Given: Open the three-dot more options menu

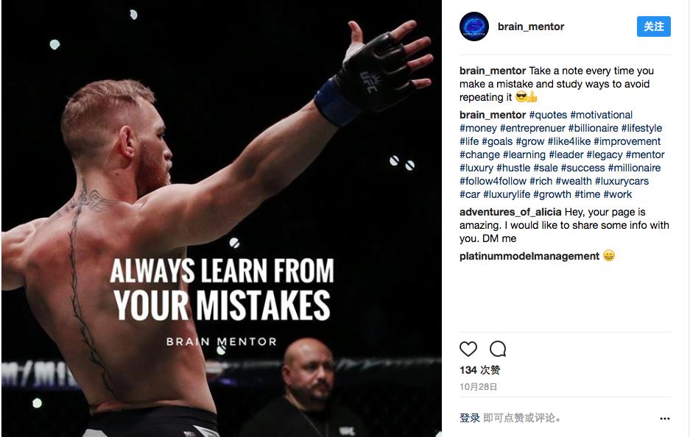Looking at the screenshot, I should coord(664,418).
